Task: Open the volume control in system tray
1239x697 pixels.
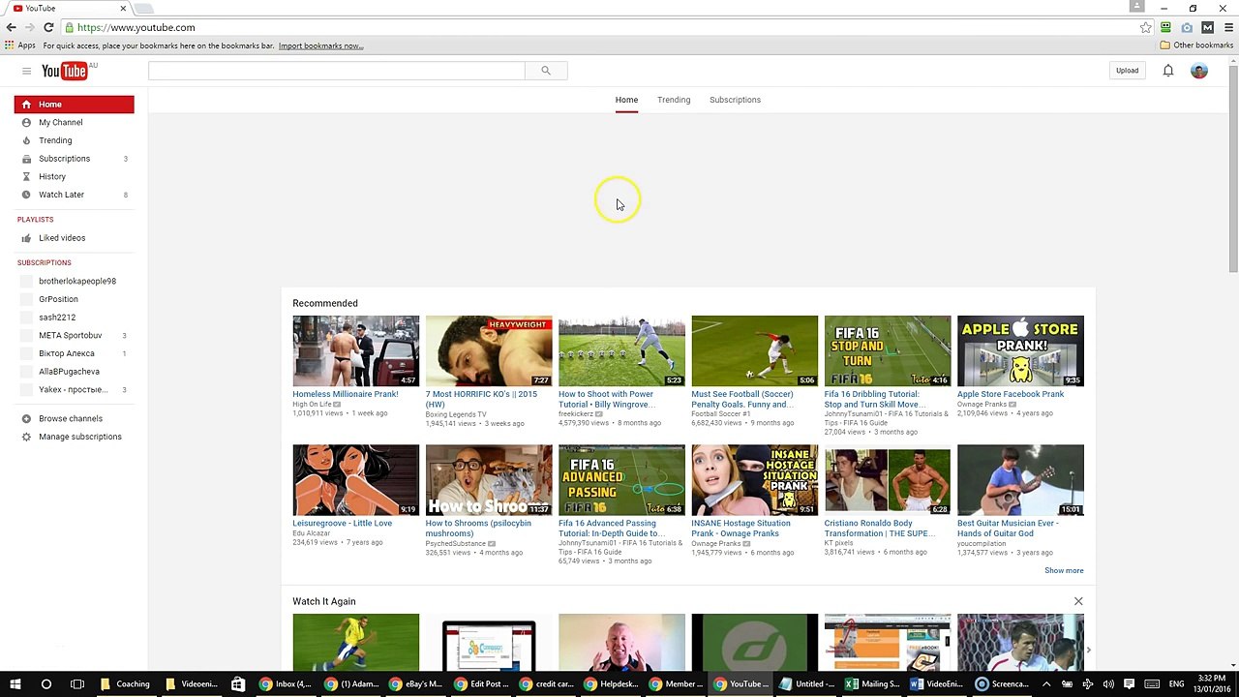Action: tap(1108, 684)
